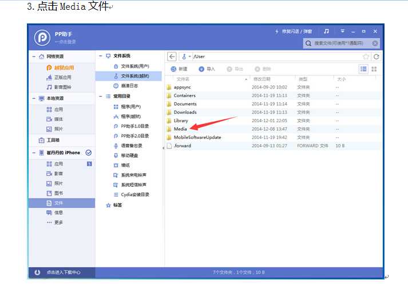The image size is (408, 292).
Task: Select the Containers folder
Action: (x=274, y=95)
